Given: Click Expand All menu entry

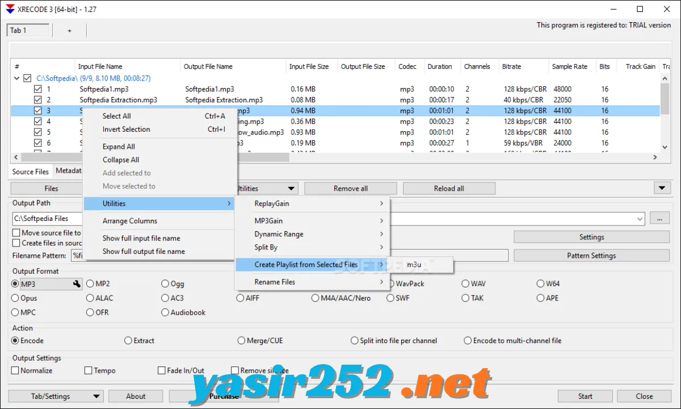Looking at the screenshot, I should pos(159,147).
